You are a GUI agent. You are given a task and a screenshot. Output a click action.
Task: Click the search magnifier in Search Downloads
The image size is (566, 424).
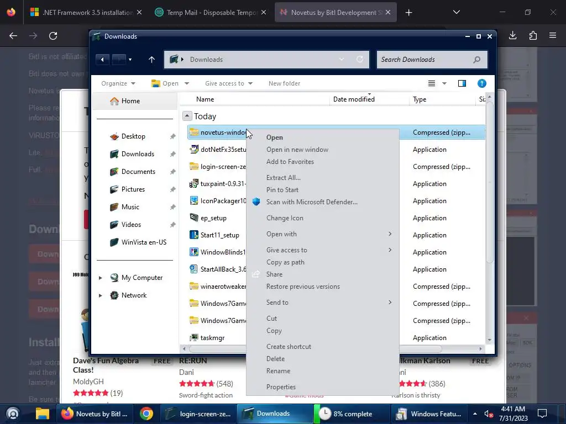pos(476,60)
